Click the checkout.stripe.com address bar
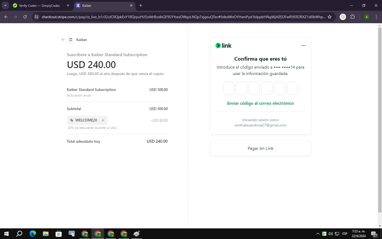The width and height of the screenshot is (382, 239). pos(183,17)
